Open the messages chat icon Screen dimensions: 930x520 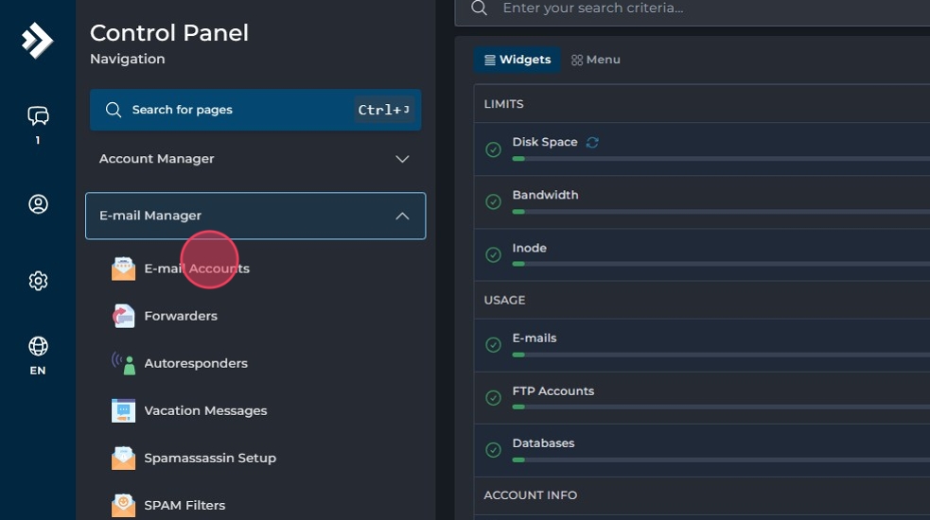[x=38, y=116]
